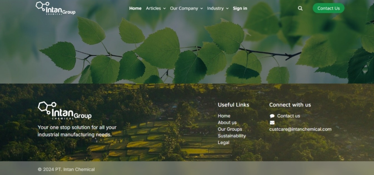
Task: Open the About us footer link
Action: click(x=227, y=123)
